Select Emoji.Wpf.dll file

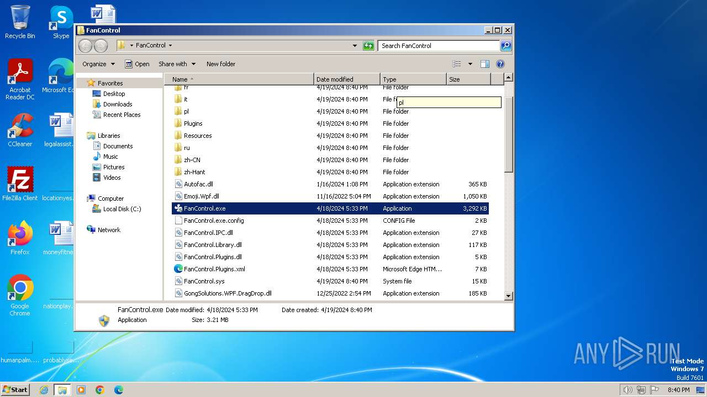(330, 196)
